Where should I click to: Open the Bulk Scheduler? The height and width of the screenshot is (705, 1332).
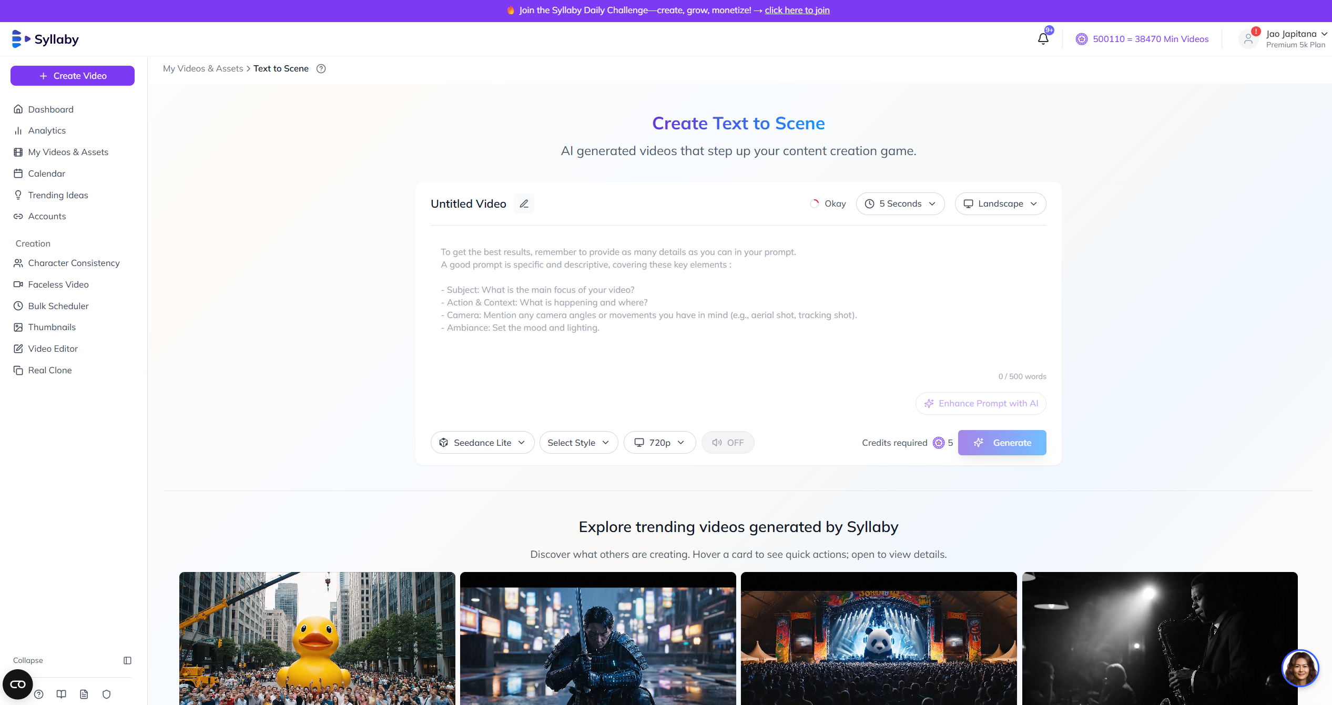click(58, 305)
